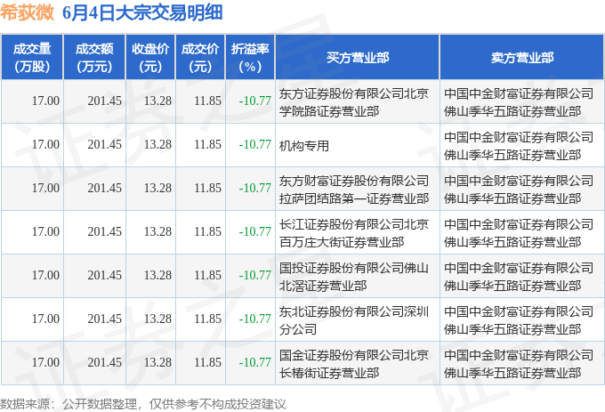Viewport: 605px width, 412px height.
Task: Select the 成交价(元) column header
Action: coord(200,58)
